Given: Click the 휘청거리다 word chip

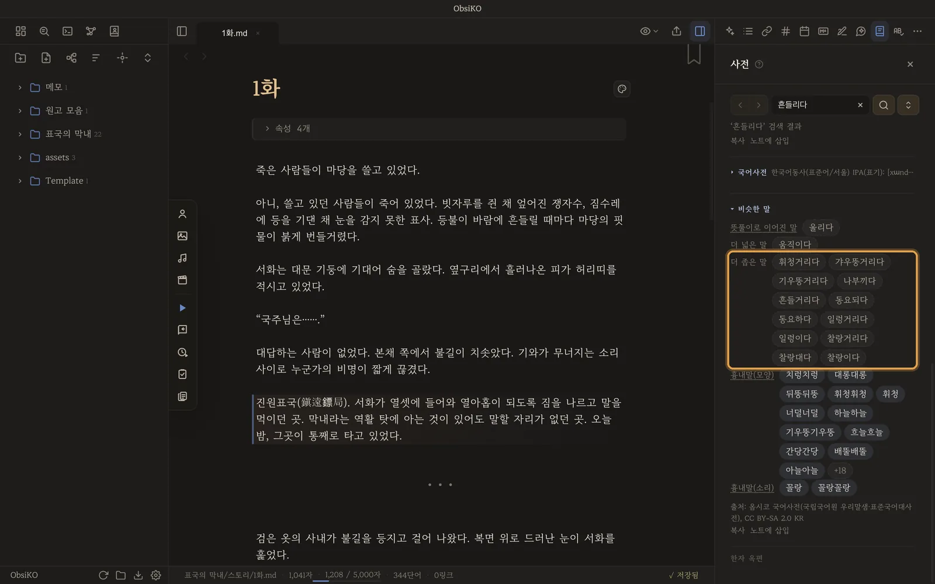Looking at the screenshot, I should [x=799, y=262].
